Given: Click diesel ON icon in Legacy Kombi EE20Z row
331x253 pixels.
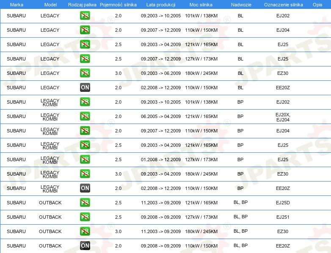Looking at the screenshot, I should 85,188.
